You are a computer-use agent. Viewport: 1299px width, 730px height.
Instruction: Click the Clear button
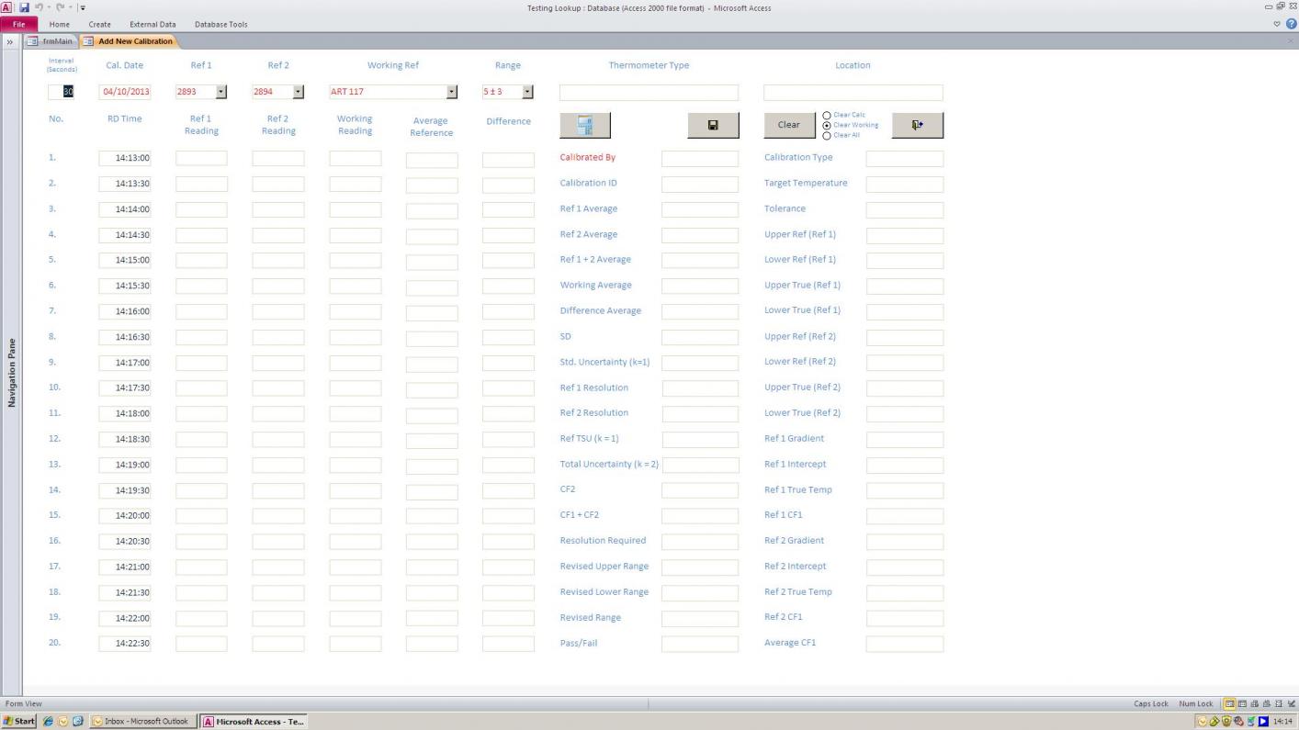tap(789, 125)
